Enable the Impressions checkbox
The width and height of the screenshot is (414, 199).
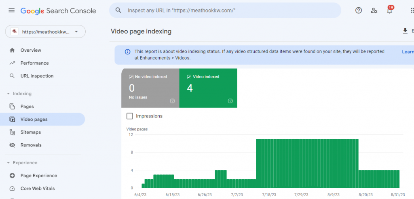(130, 116)
